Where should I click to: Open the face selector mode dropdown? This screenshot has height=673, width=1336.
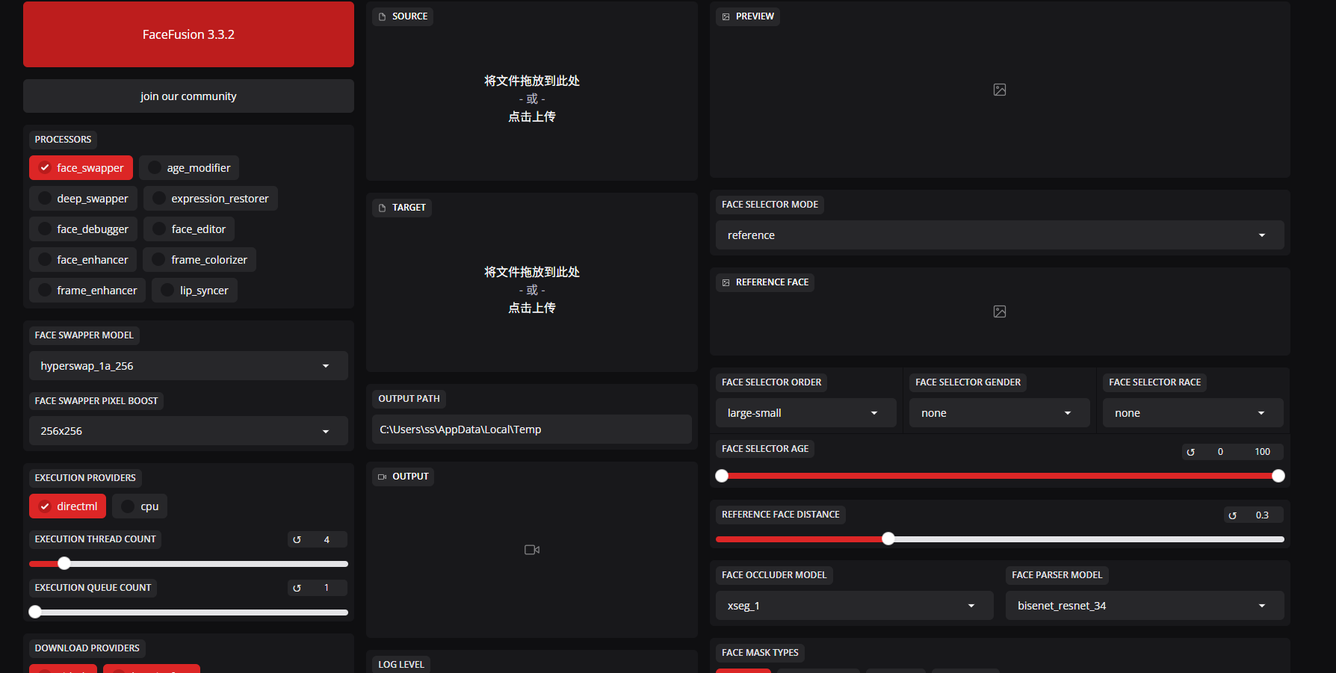pyautogui.click(x=1000, y=235)
